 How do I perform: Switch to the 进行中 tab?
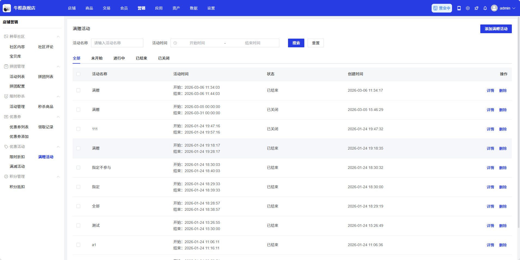click(x=119, y=58)
